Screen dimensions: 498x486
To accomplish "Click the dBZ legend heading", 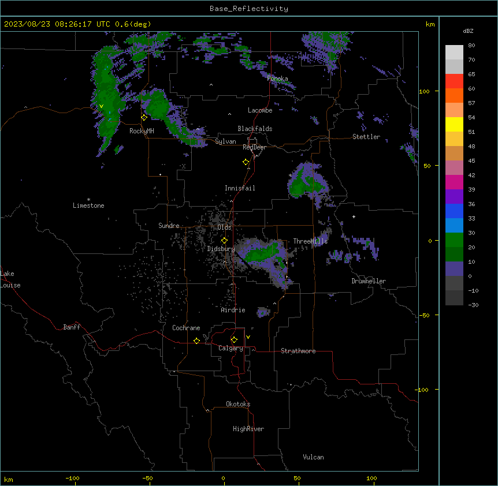I will [468, 31].
